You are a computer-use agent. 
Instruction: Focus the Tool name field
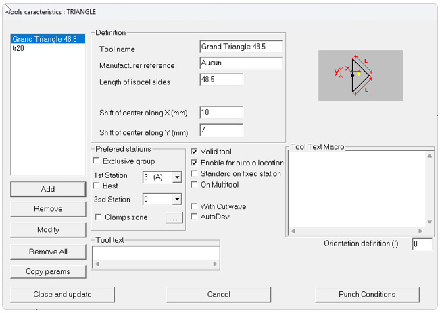tap(241, 47)
